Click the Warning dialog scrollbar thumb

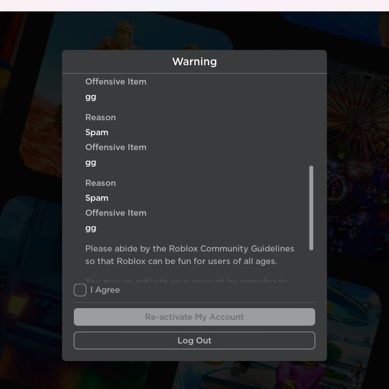(311, 208)
